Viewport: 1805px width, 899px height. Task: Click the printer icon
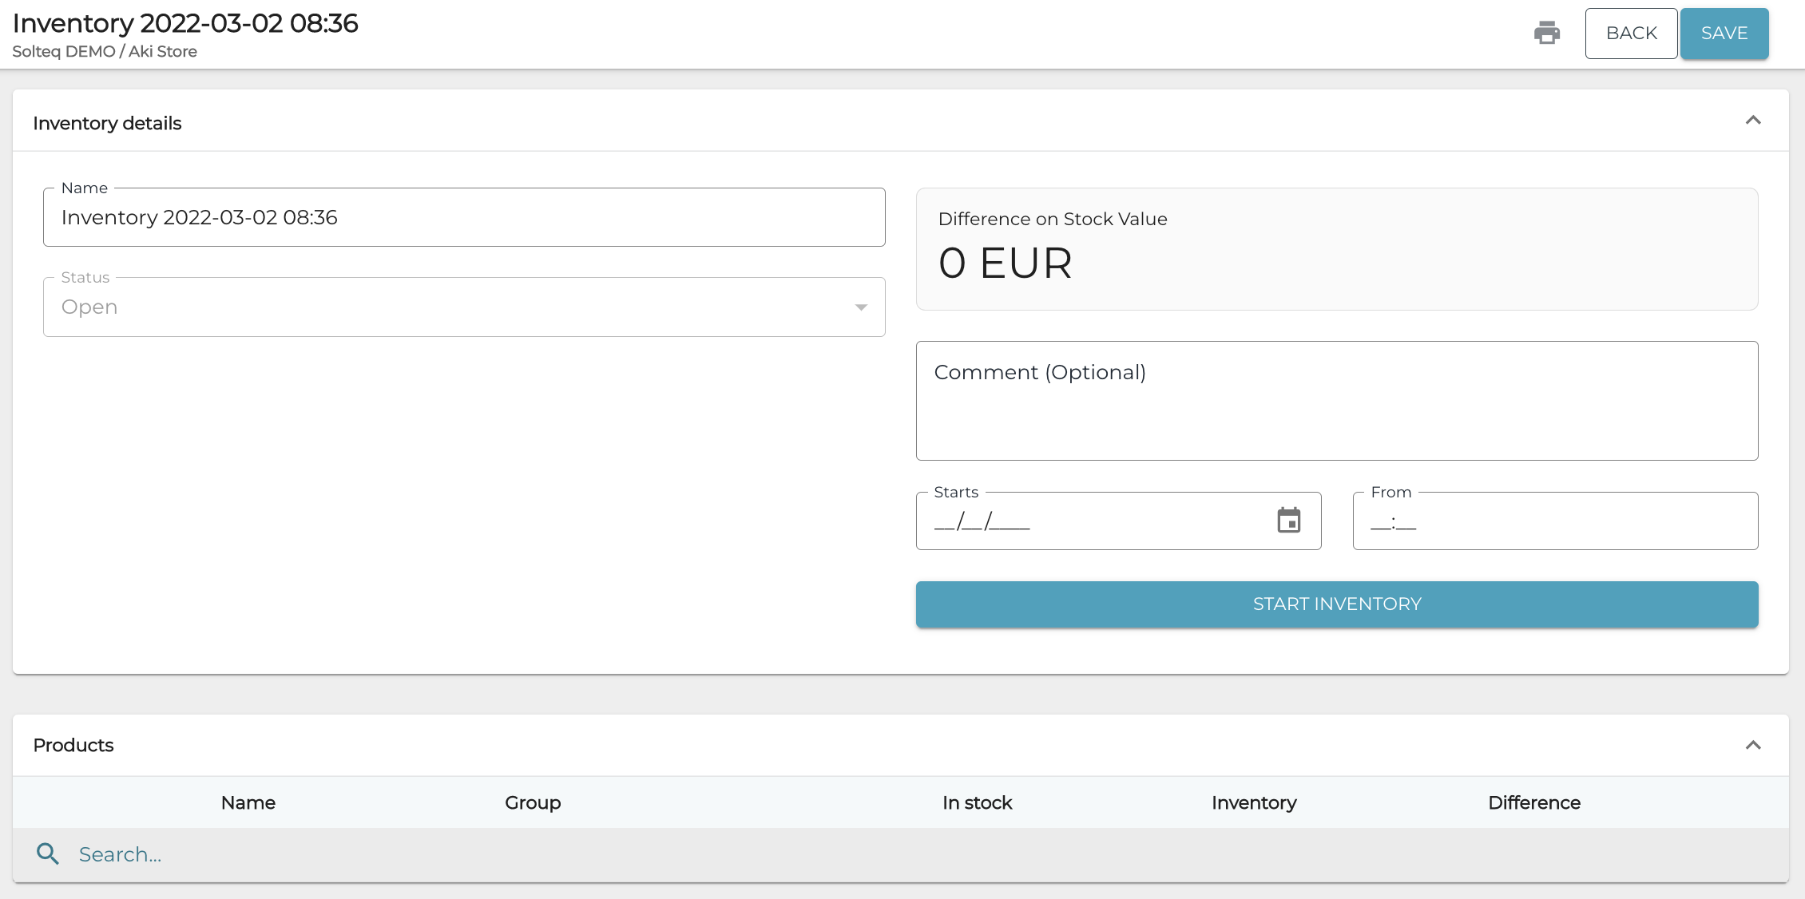tap(1547, 34)
